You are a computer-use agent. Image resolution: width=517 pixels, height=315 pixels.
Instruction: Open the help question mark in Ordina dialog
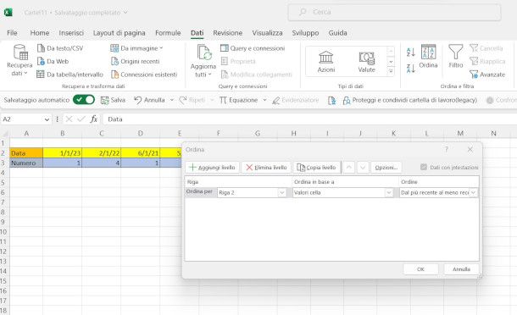[446, 150]
